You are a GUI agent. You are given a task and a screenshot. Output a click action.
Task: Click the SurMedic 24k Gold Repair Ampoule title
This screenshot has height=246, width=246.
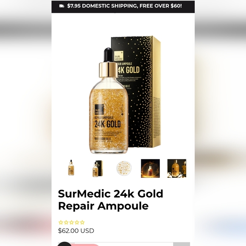pos(111,200)
